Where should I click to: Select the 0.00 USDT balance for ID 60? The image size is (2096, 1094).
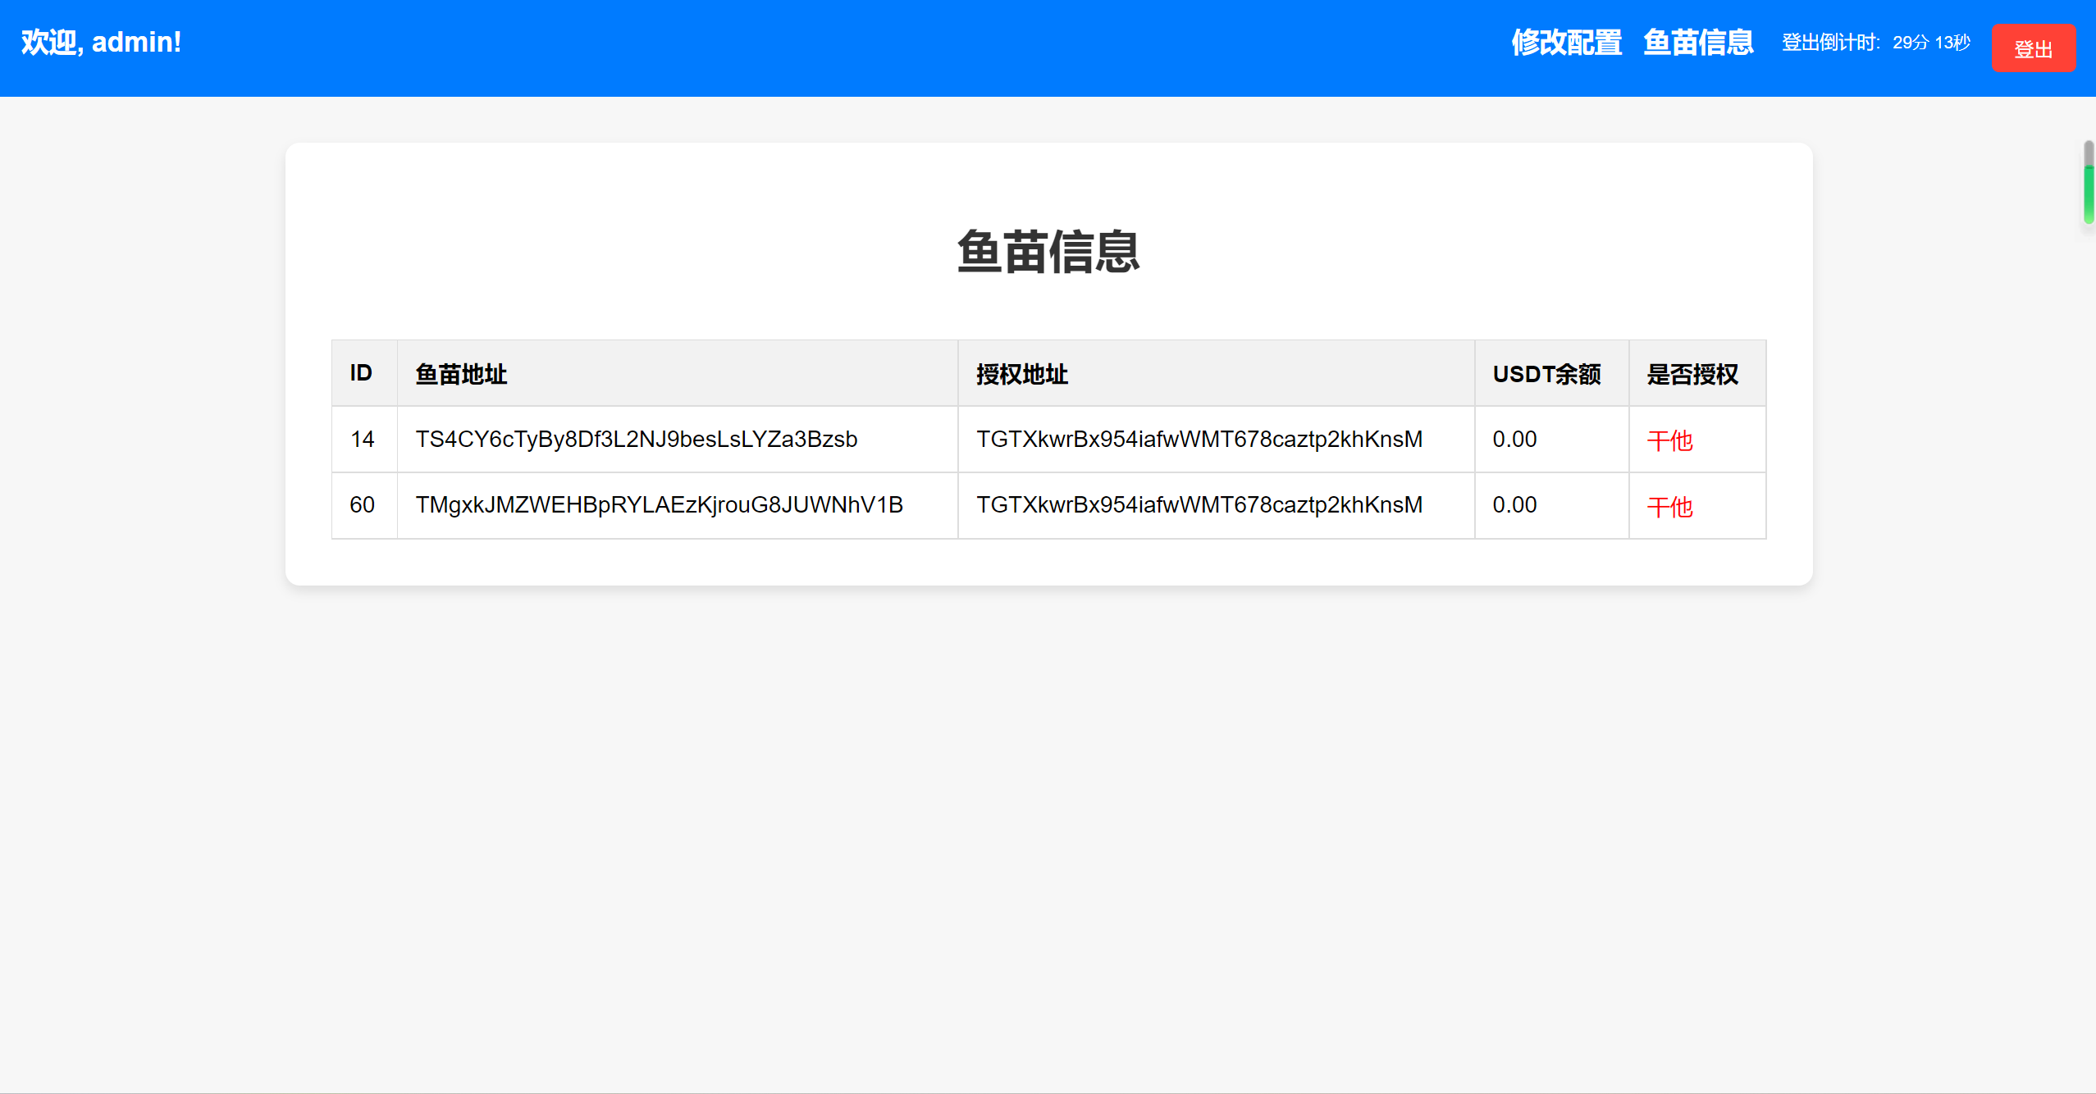(x=1514, y=505)
